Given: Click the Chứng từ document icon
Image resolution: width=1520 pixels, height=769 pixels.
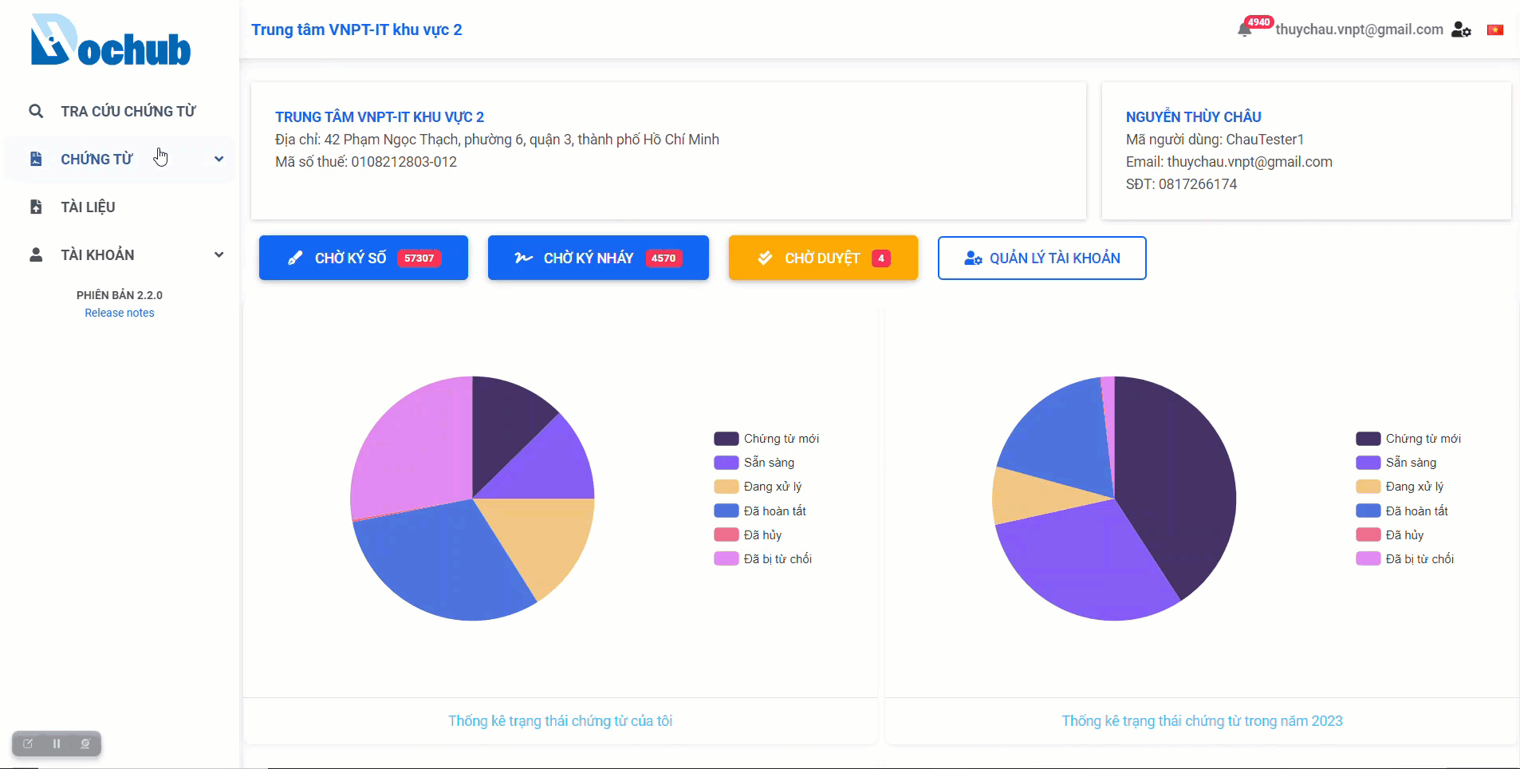Looking at the screenshot, I should [36, 159].
